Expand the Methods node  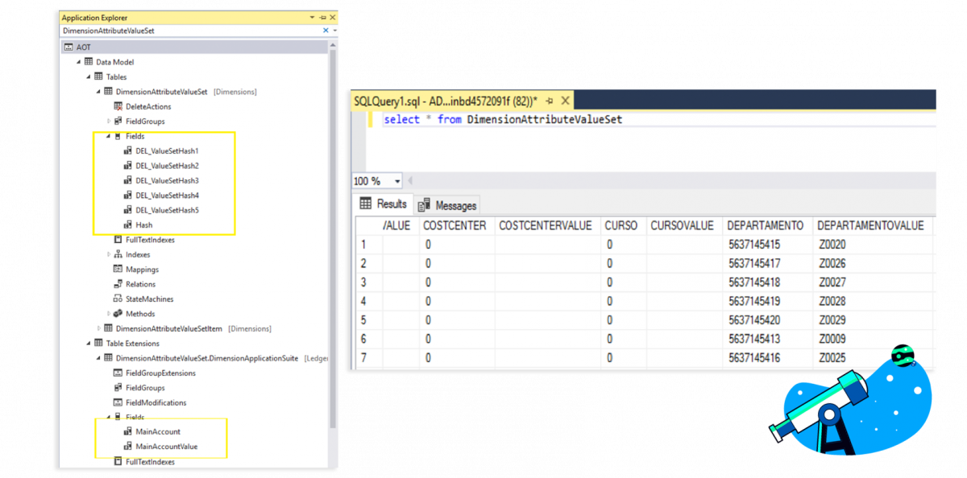[109, 314]
